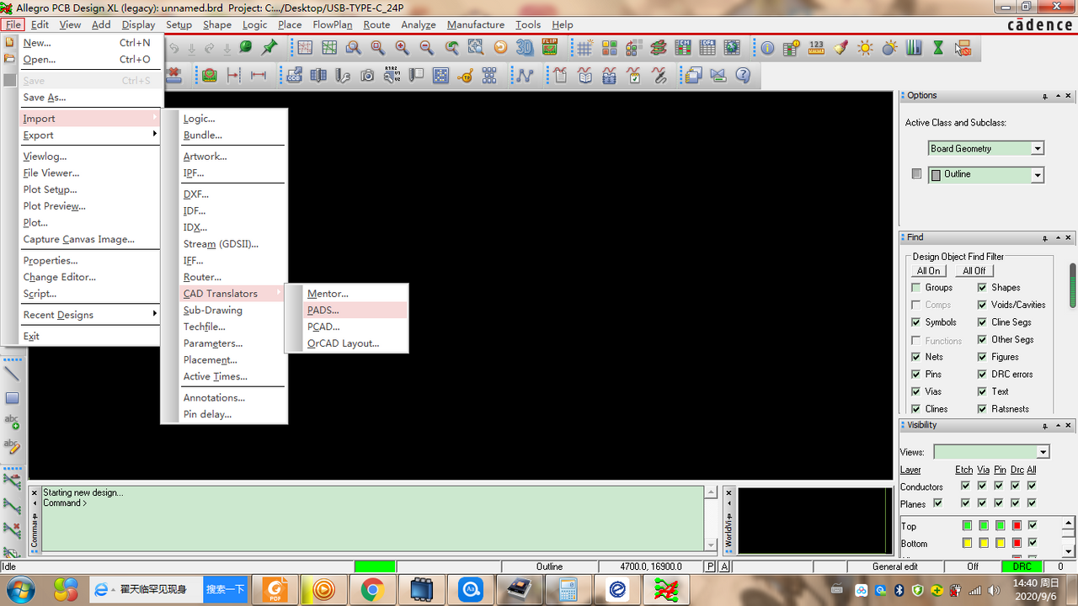Click the globe world view icon
Viewport: 1078px width, 606px height.
(732, 48)
